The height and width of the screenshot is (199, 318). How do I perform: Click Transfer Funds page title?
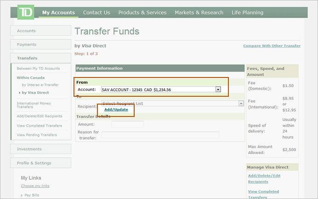[107, 31]
